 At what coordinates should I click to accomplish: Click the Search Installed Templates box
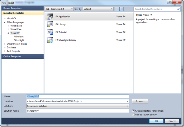(157, 9)
